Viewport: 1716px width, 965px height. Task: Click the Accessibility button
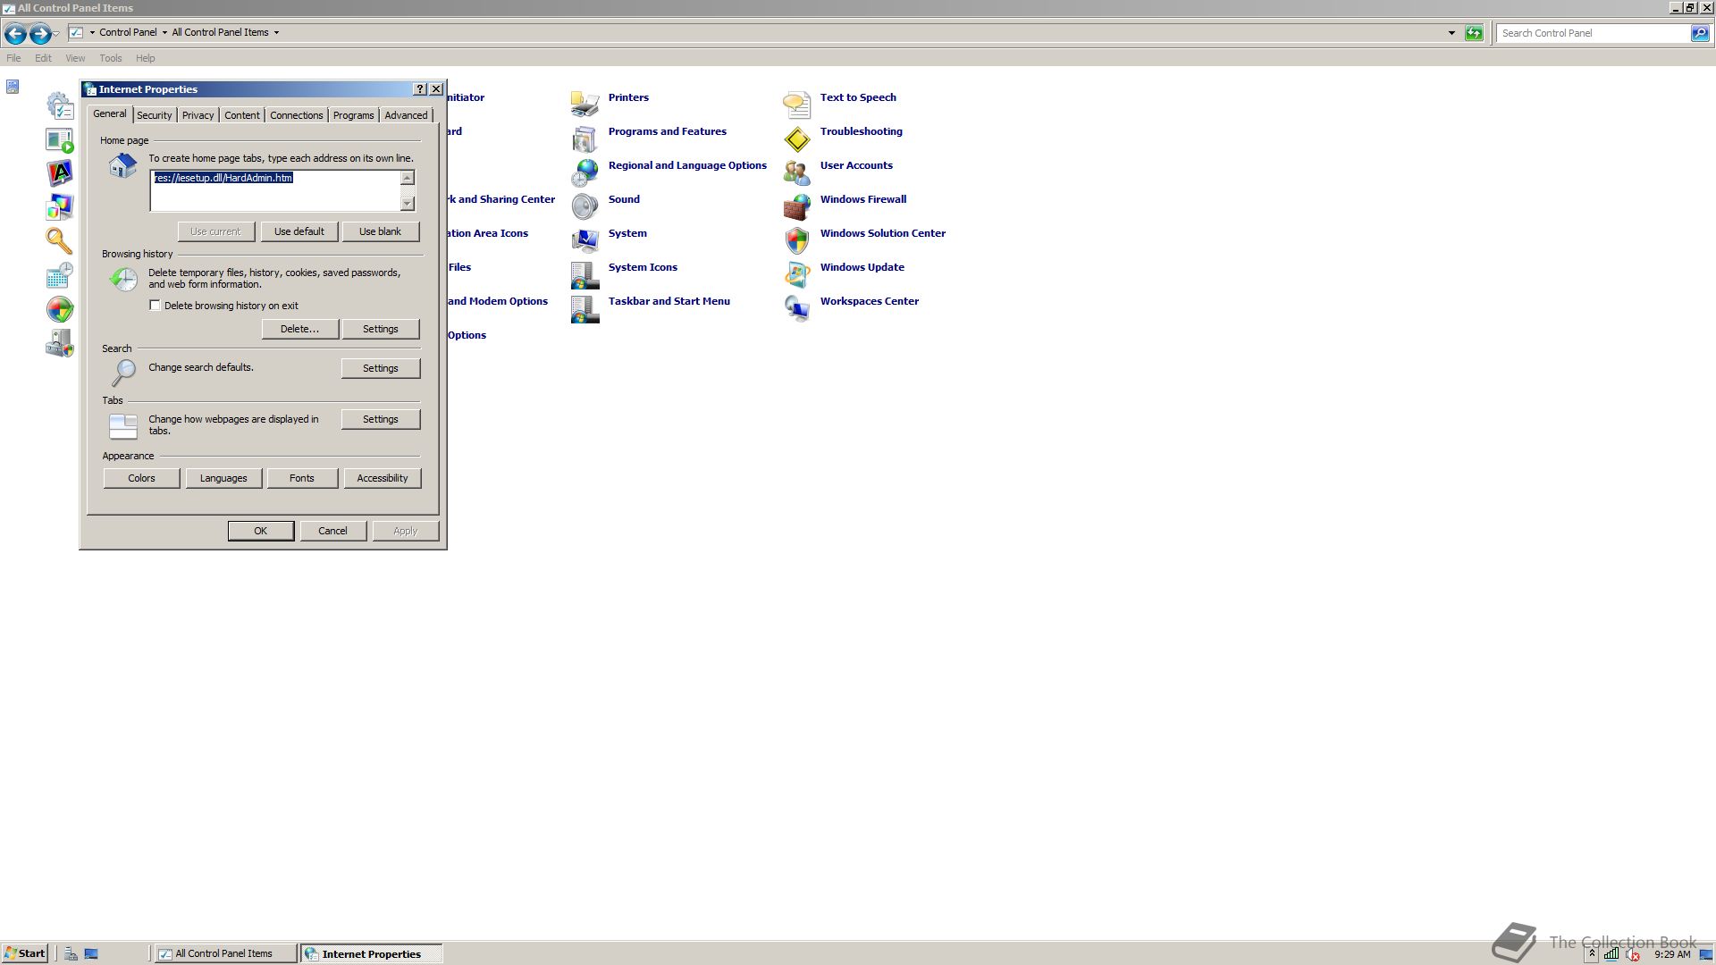(383, 478)
